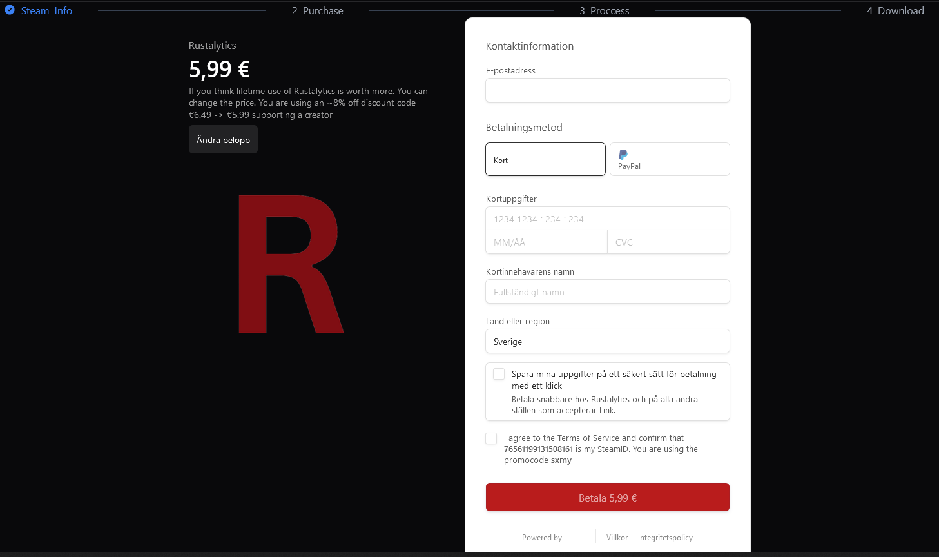Screen dimensions: 939x557
Task: Click the 'Fullständigt namn' cardholder field
Action: pyautogui.click(x=606, y=291)
